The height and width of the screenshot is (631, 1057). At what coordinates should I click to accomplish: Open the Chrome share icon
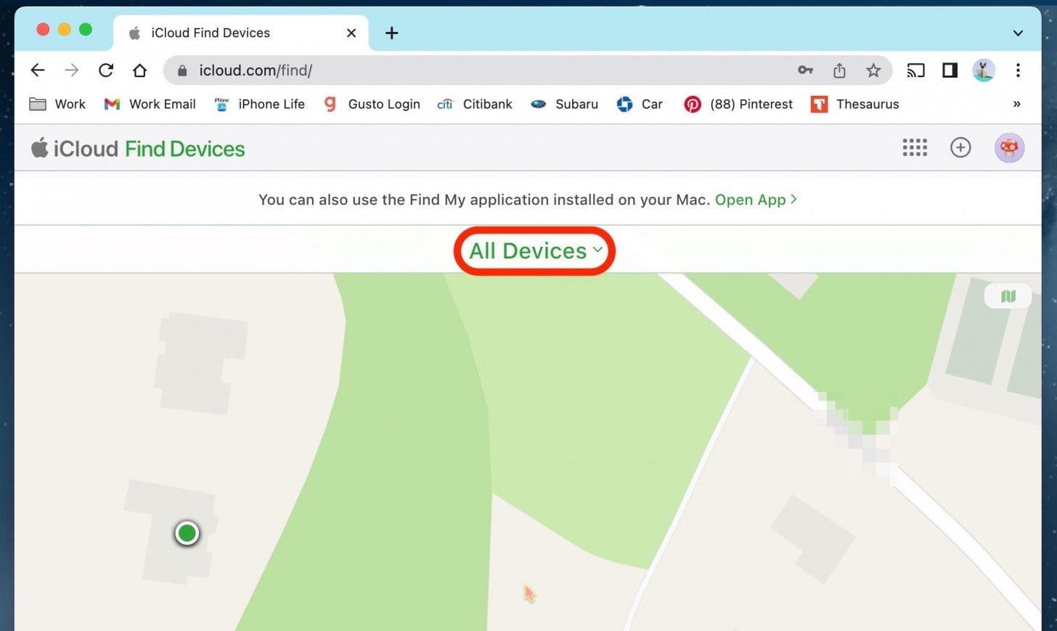(839, 70)
